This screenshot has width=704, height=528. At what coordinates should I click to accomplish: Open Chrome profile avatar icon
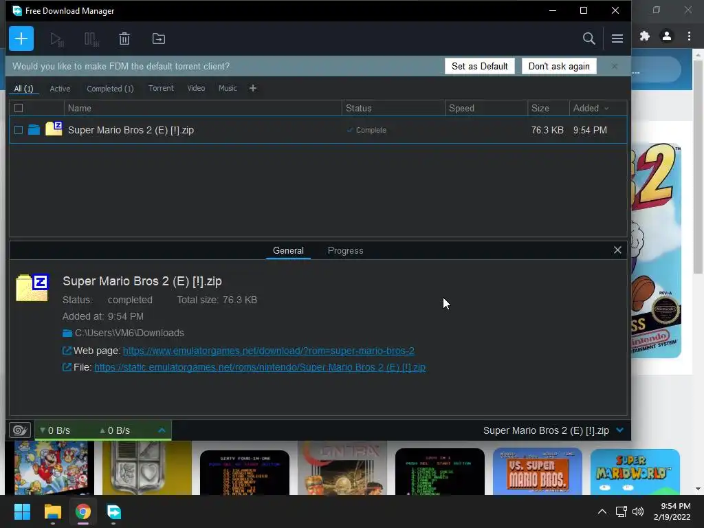667,36
